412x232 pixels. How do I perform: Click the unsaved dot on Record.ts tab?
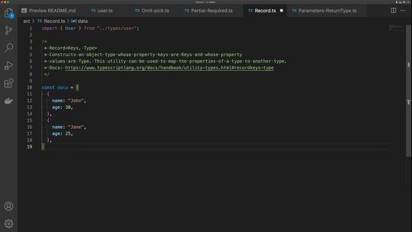[x=281, y=10]
